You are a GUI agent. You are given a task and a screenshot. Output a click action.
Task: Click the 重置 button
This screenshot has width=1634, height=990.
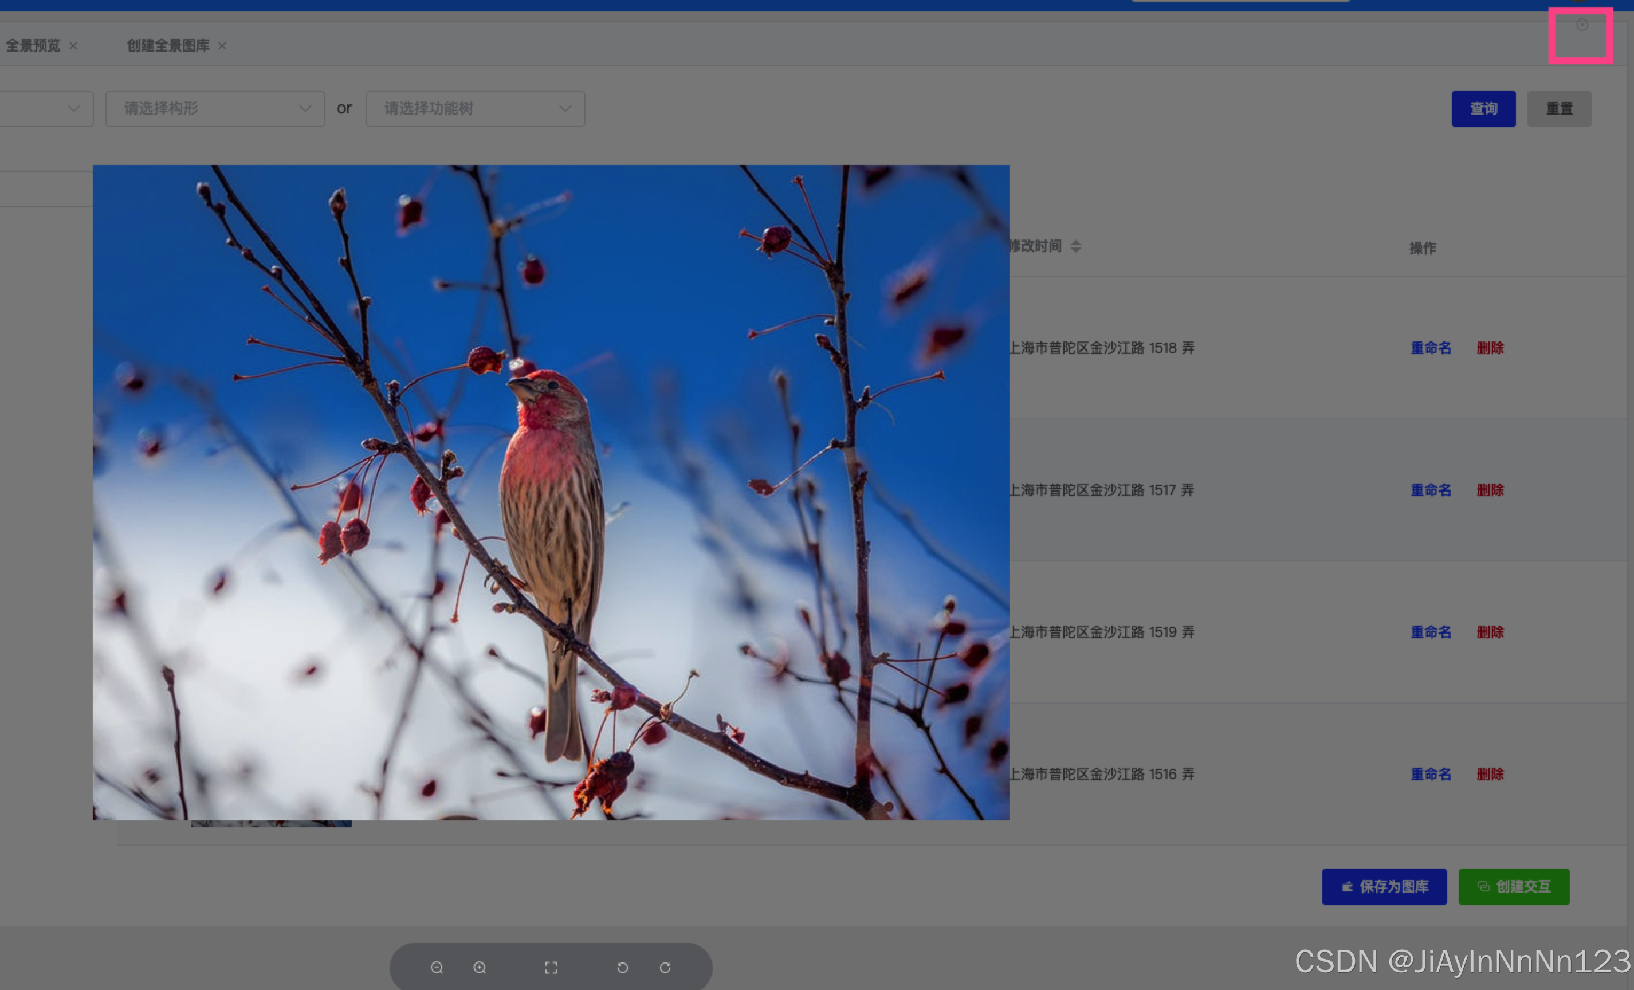pos(1558,109)
